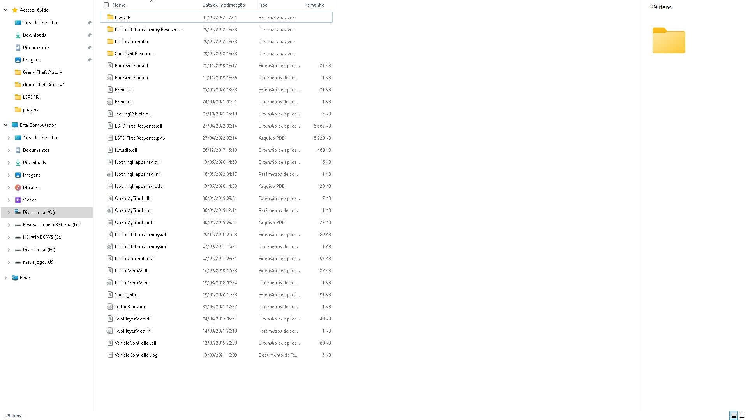Screen dimensions: 748x420
Task: Unpin Documentos using its pin icon
Action: 89,47
